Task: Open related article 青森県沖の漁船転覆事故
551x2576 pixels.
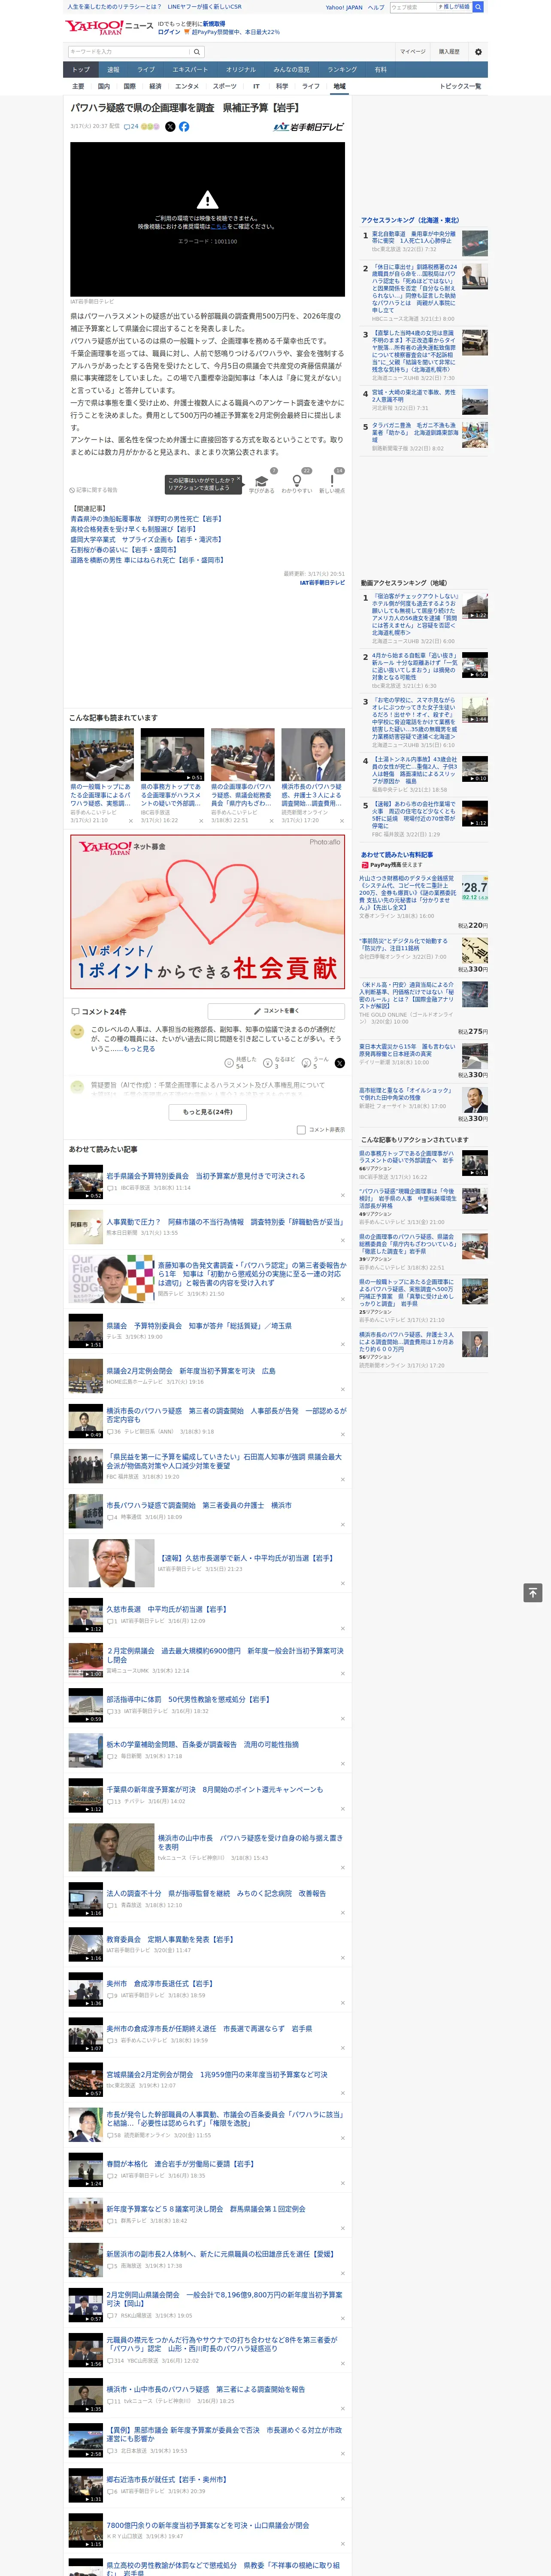Action: click(x=146, y=519)
